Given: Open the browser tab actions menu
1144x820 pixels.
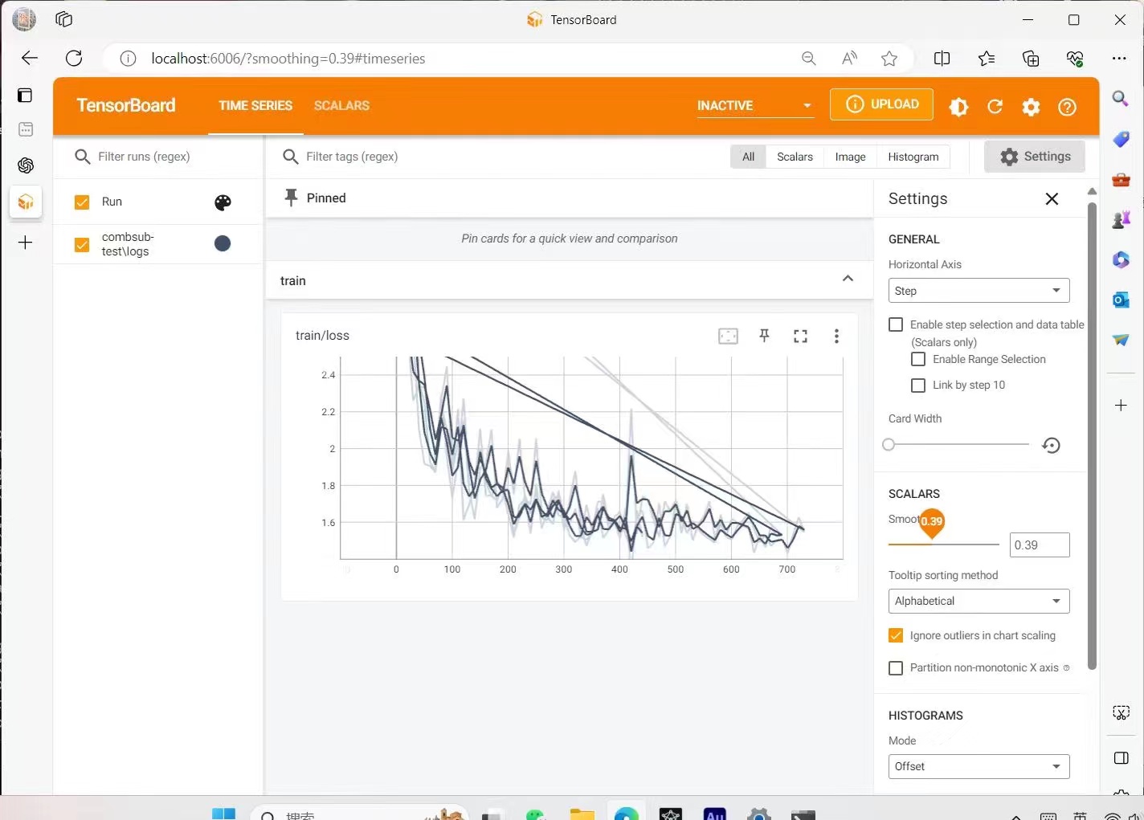Looking at the screenshot, I should click(x=64, y=19).
